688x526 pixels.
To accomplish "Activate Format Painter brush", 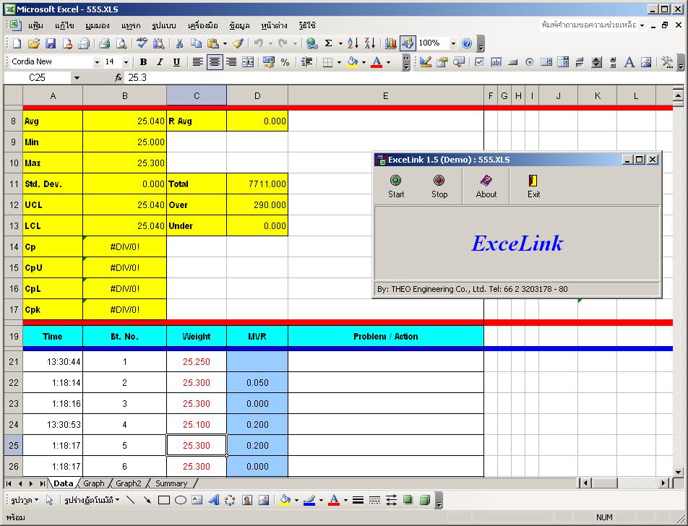I will (238, 43).
